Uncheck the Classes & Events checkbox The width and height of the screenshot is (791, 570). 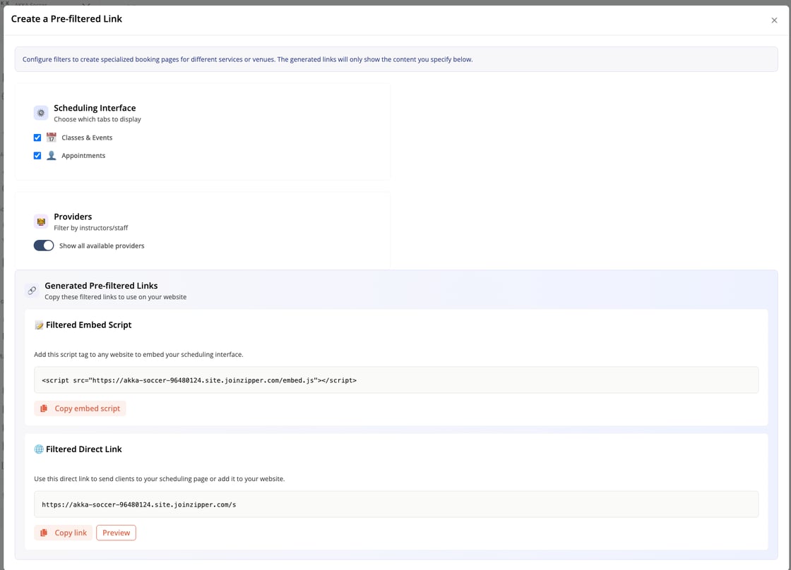pos(37,137)
